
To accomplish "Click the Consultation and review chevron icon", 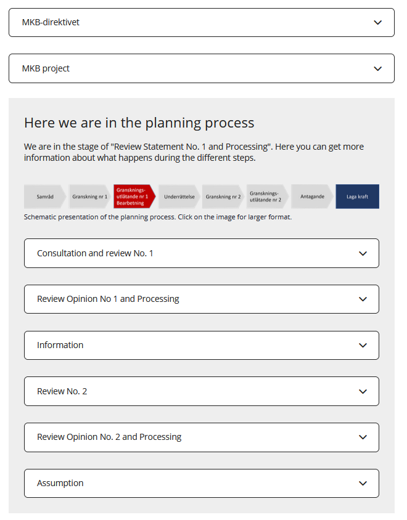I will [363, 253].
